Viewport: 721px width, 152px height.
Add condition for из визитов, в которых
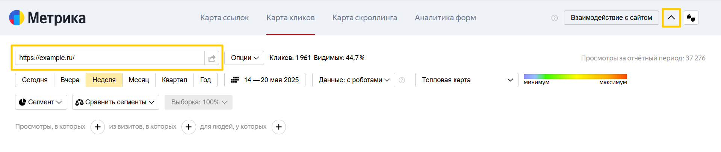pos(189,127)
